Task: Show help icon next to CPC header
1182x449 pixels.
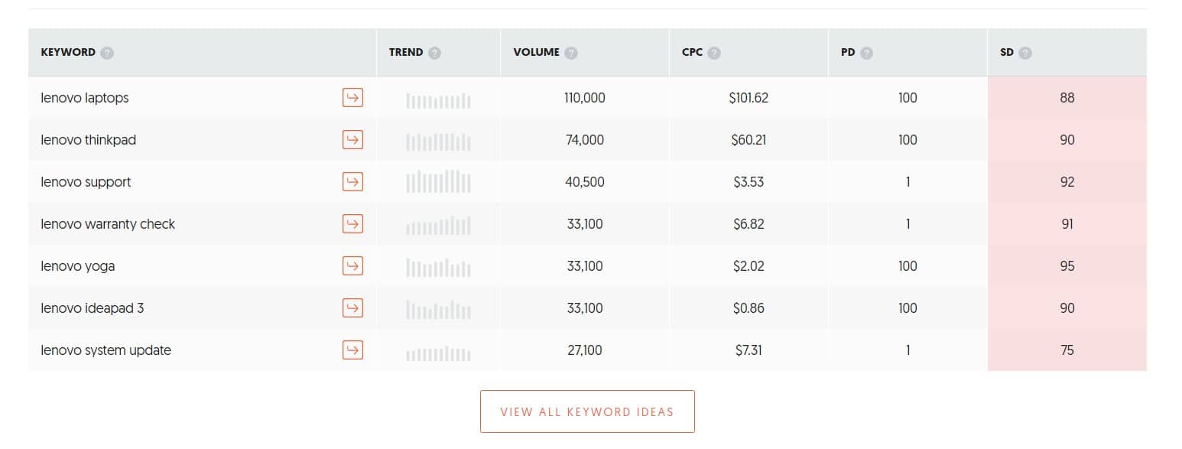Action: (x=714, y=53)
